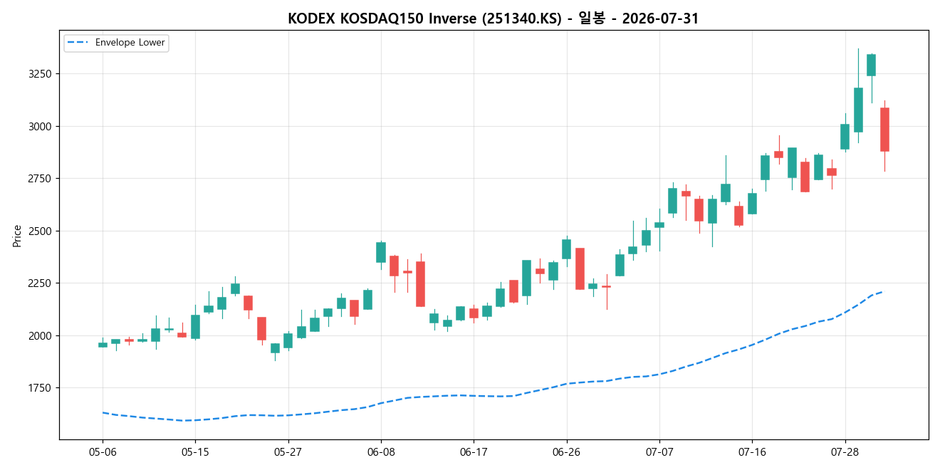Screen dimensions: 940x470
Task: Click the 07-07 date tick label
Action: 659,452
